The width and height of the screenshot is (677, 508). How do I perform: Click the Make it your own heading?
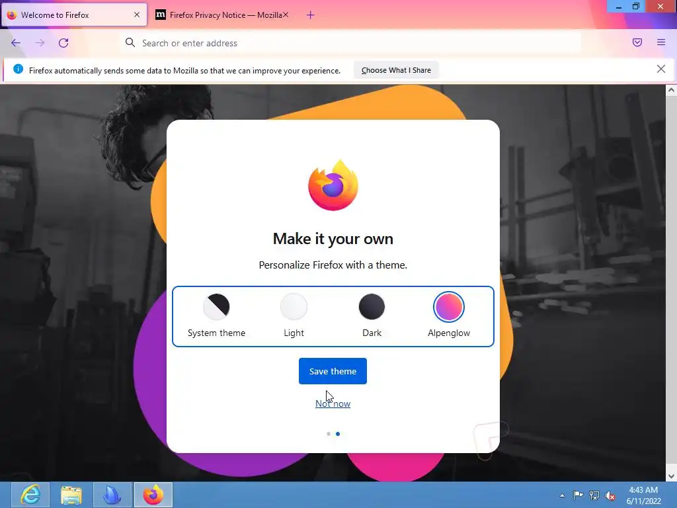pyautogui.click(x=333, y=238)
